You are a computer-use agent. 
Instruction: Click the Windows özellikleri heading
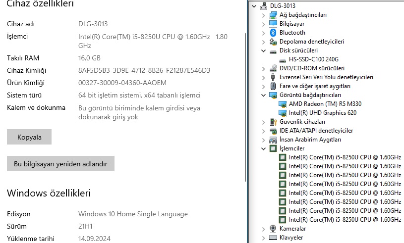[49, 193]
